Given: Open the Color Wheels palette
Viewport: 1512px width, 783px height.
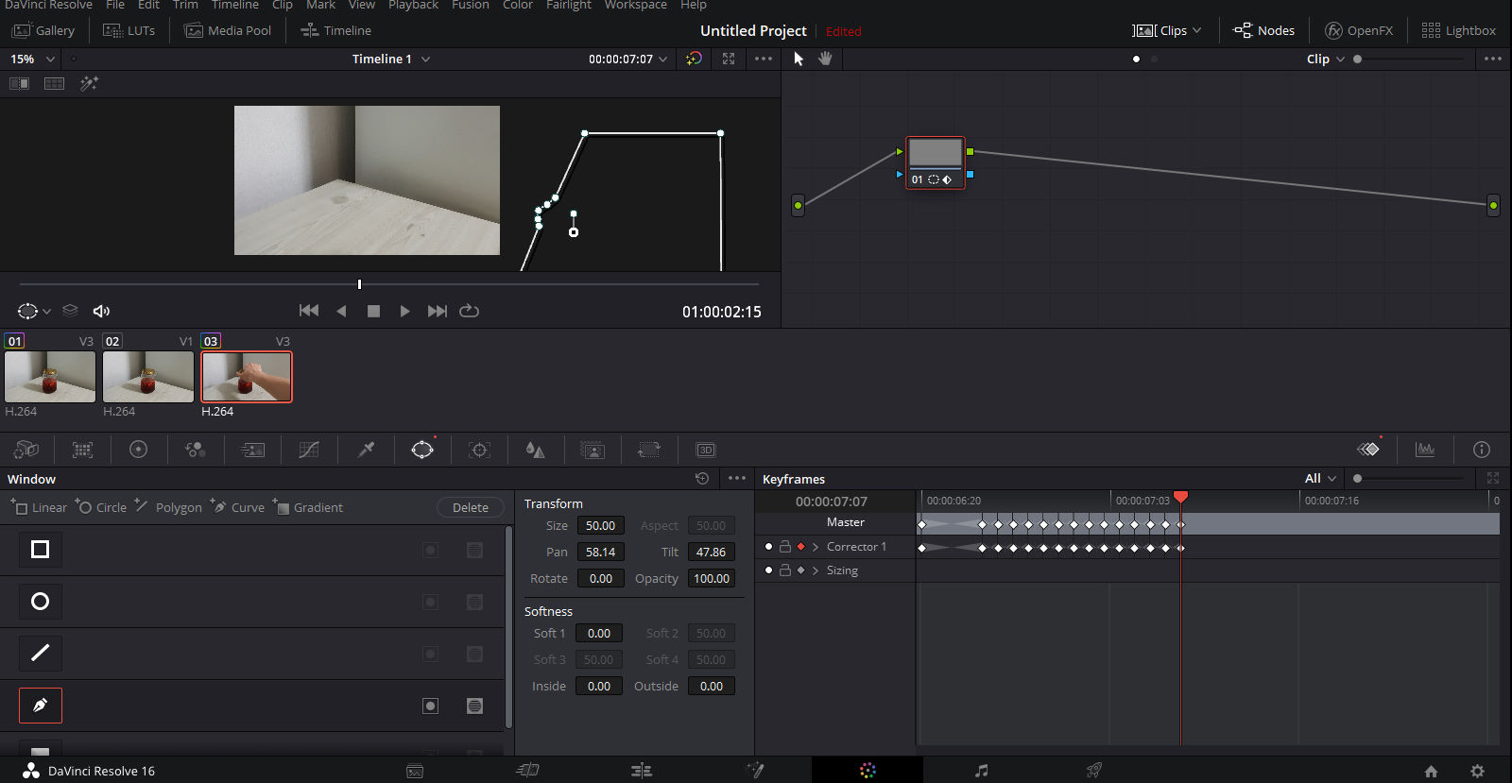Looking at the screenshot, I should [x=139, y=450].
